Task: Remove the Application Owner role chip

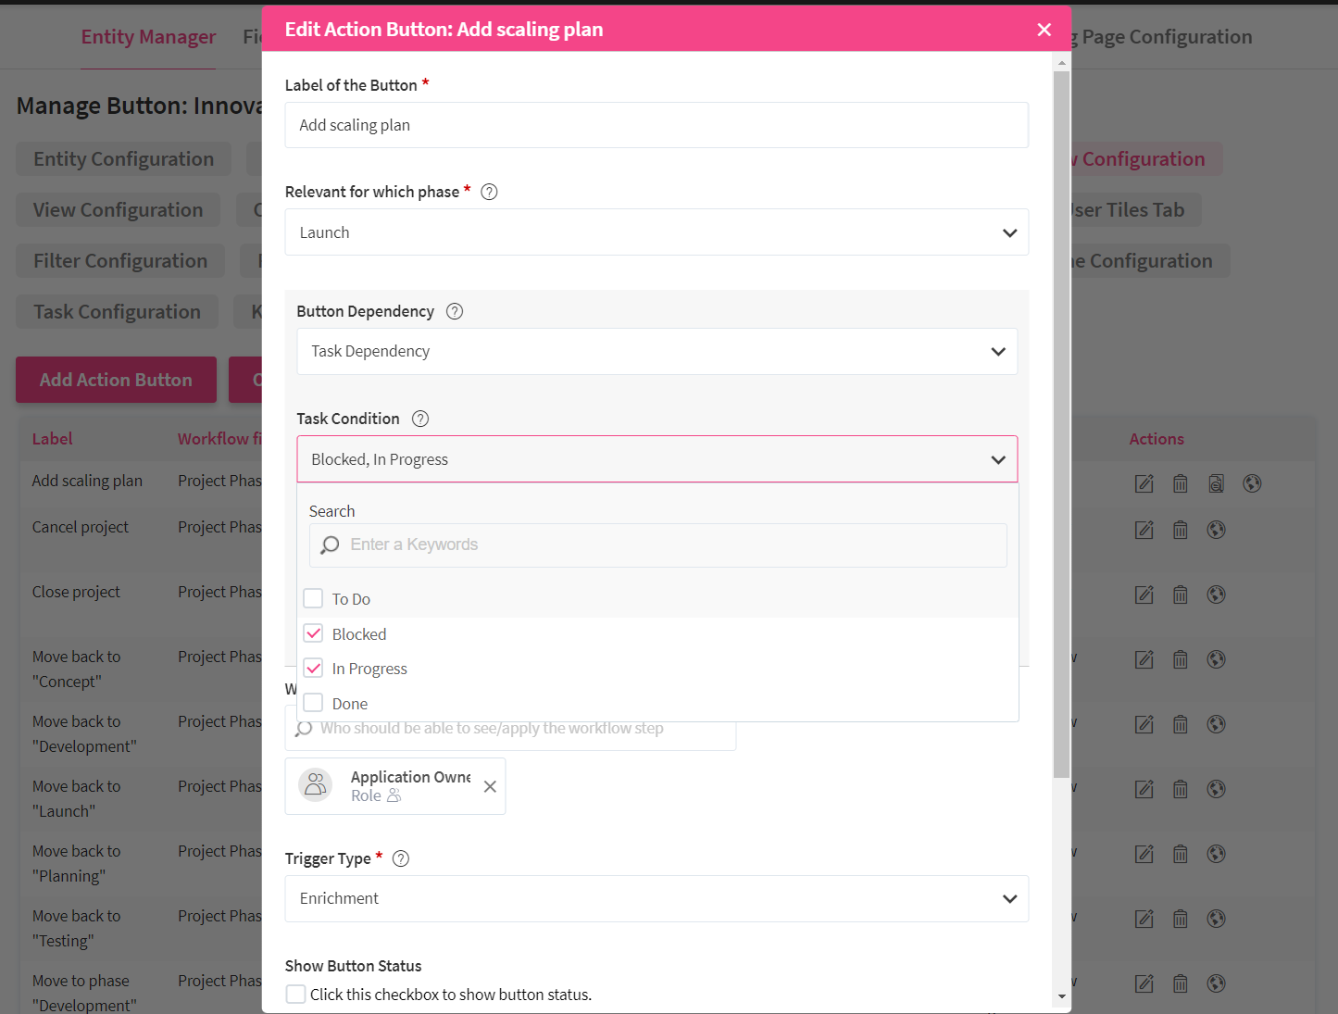Action: pyautogui.click(x=490, y=786)
